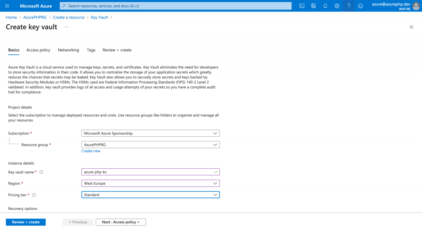Viewport: 422px width, 233px height.
Task: Open the notifications bell
Action: point(325,6)
